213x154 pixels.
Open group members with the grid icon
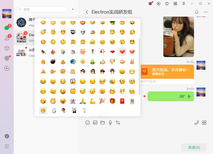204,122
